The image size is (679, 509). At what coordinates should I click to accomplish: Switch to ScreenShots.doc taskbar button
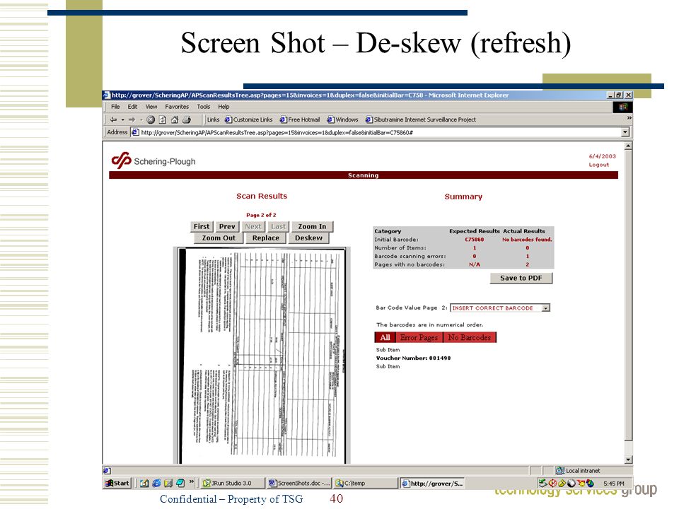pyautogui.click(x=299, y=484)
